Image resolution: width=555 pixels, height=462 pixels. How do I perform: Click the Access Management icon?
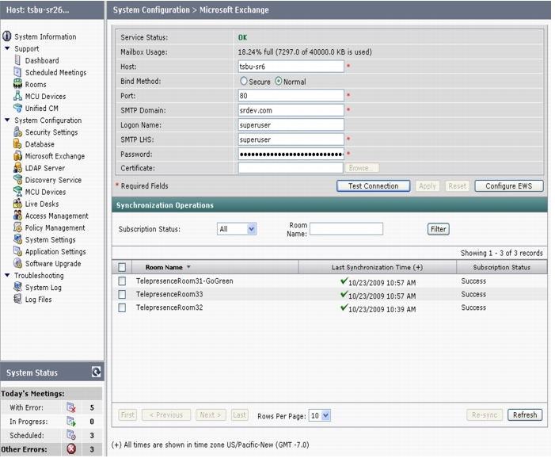coord(17,216)
